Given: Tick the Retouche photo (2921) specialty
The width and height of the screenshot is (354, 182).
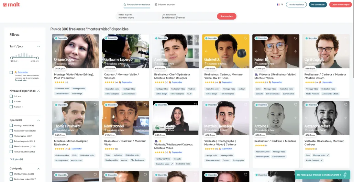Looking at the screenshot, I should pos(11,141).
